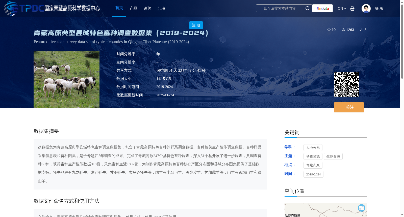The height and width of the screenshot is (217, 404).
Task: Click the scrollbar down arrow
Action: [x=402, y=215]
